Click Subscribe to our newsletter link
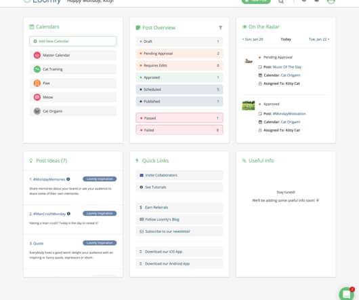The width and height of the screenshot is (359, 300). pos(179,231)
